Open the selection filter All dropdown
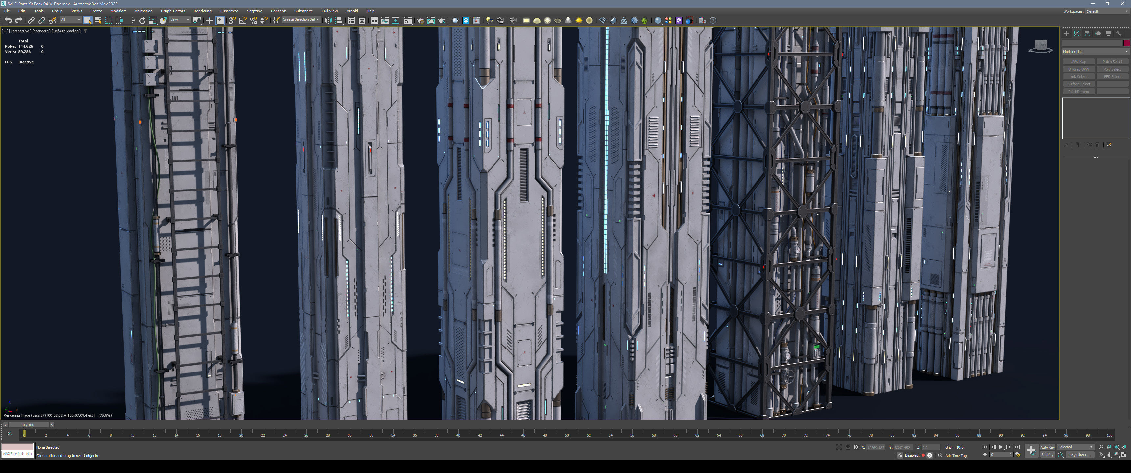Viewport: 1131px width, 473px height. pos(70,20)
